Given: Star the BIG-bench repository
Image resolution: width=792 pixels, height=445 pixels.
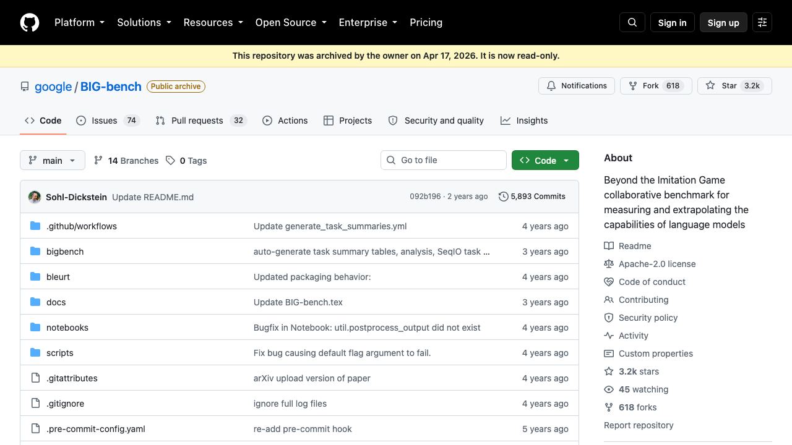Looking at the screenshot, I should pos(734,86).
